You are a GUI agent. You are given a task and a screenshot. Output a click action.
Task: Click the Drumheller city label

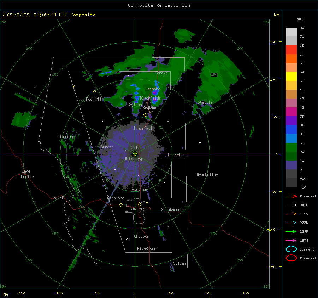[207, 175]
